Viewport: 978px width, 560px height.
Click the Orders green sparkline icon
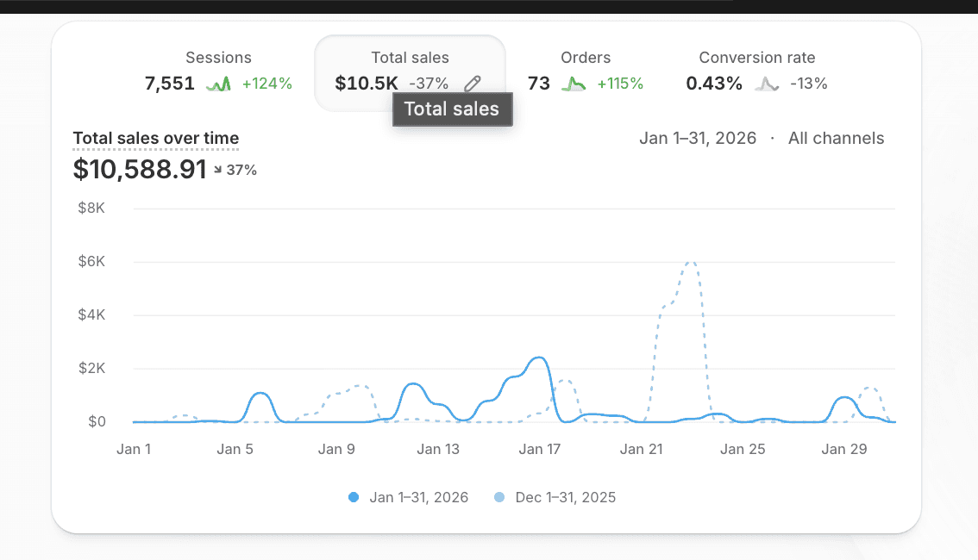coord(574,84)
